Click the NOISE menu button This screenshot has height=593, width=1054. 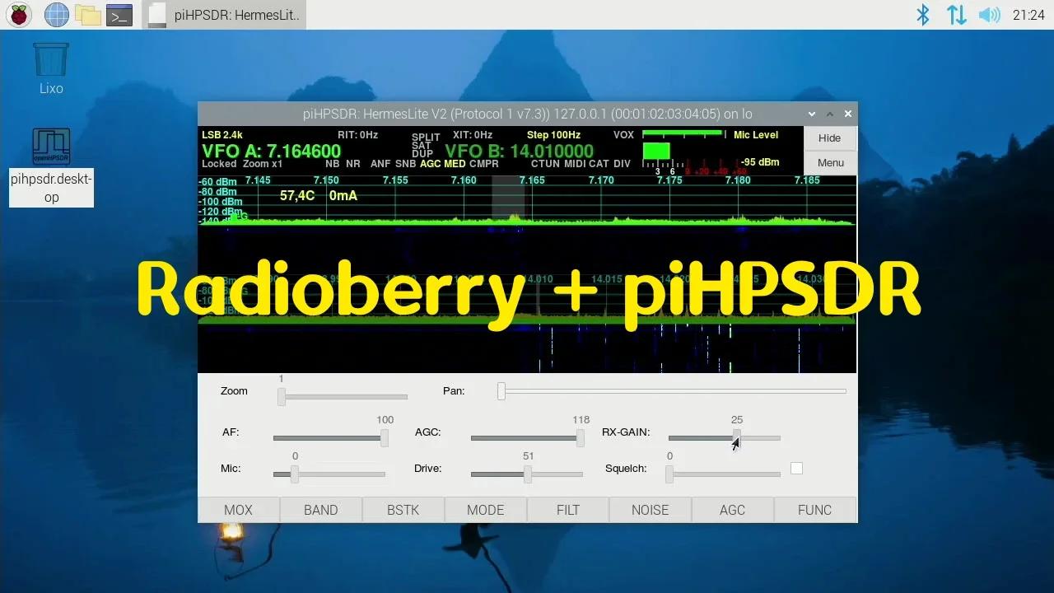tap(650, 509)
